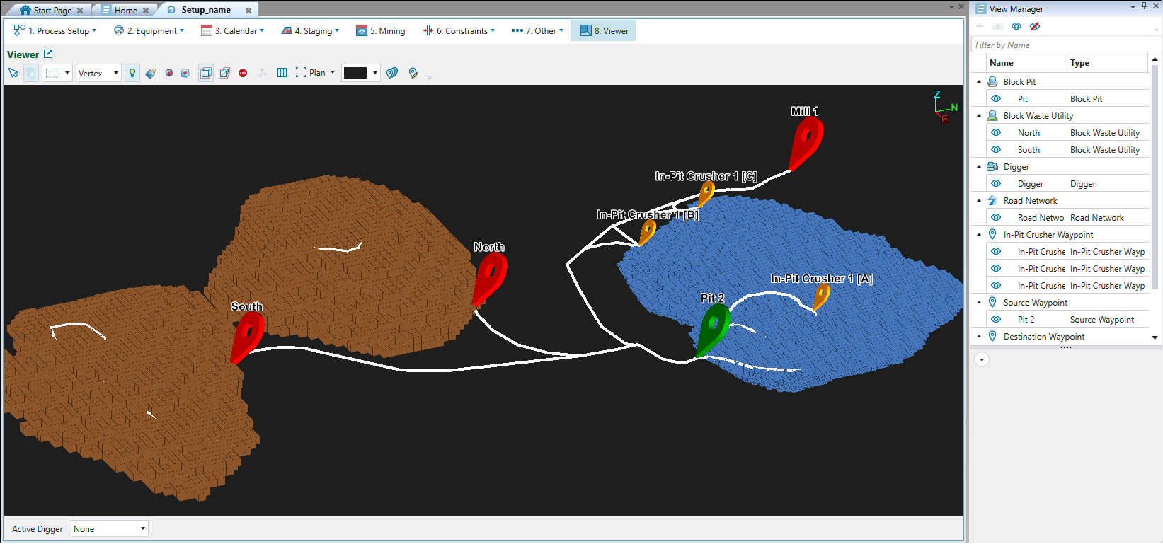
Task: Open the selection tool options dropdown arrow
Action: (67, 73)
